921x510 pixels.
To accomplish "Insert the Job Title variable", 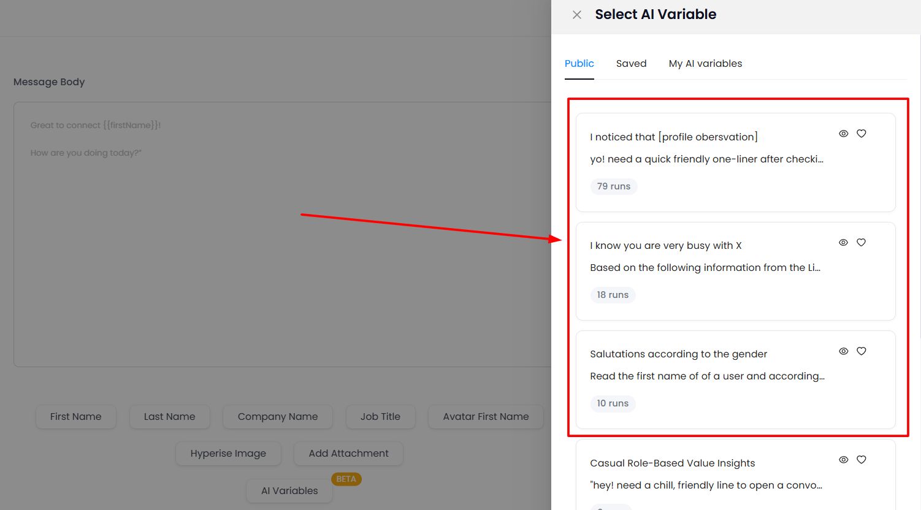I will coord(380,417).
